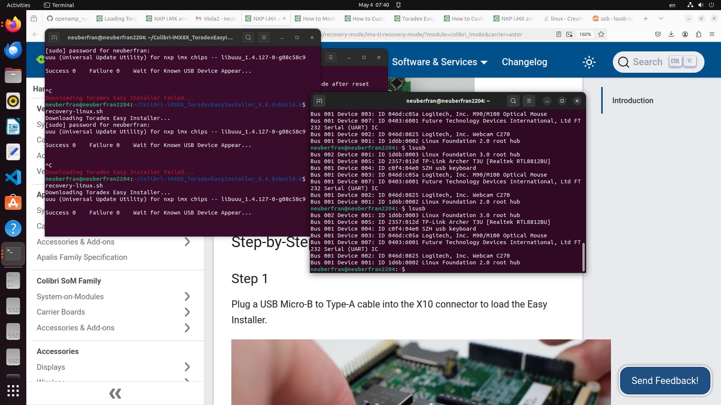Open Software & Services dropdown menu
This screenshot has height=405, width=721.
click(439, 62)
